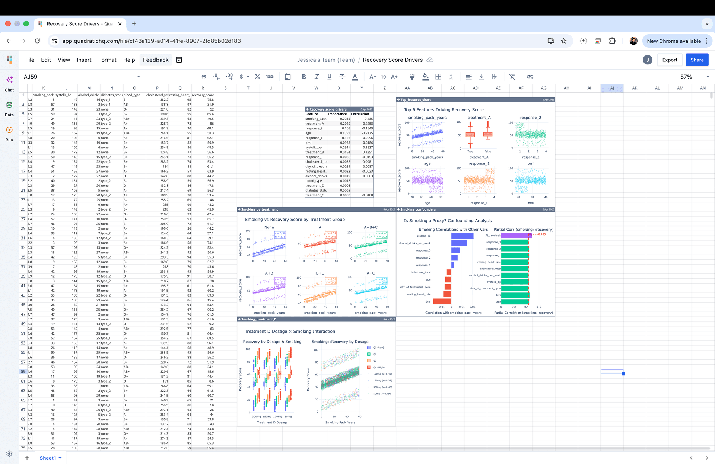The height and width of the screenshot is (464, 715).
Task: Click the date format calendar icon
Action: point(287,77)
